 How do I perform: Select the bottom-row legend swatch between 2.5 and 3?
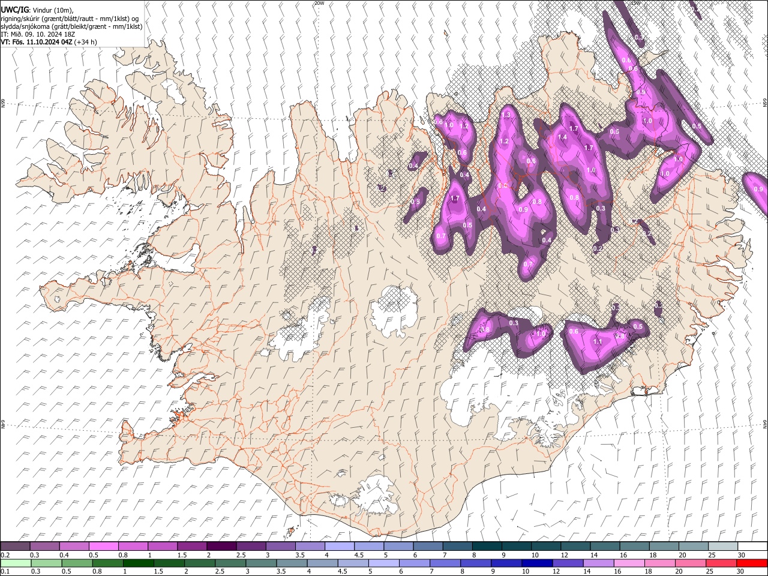[x=231, y=563]
